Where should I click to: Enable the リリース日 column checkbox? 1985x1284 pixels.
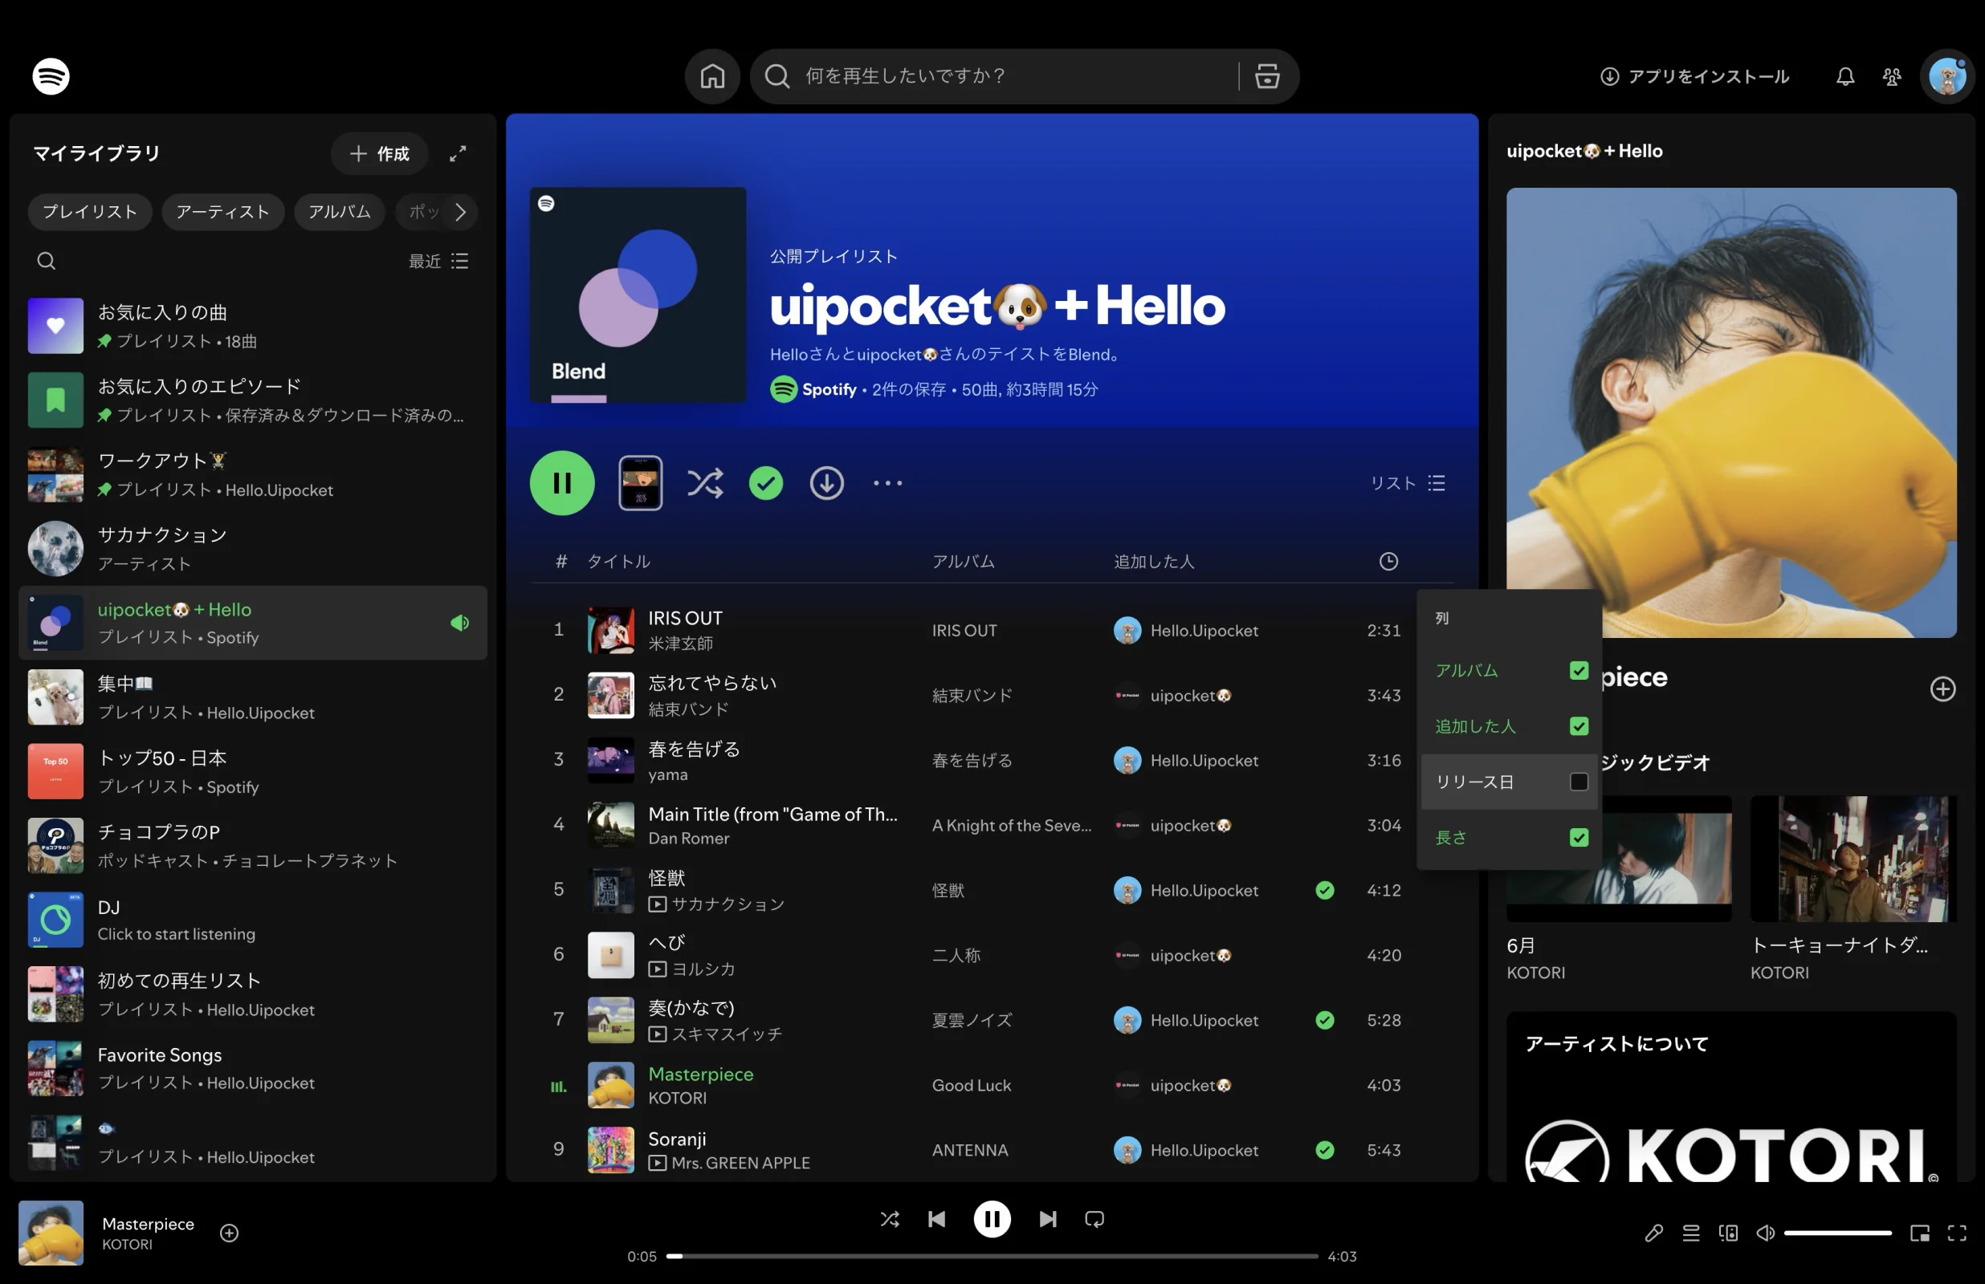coord(1579,782)
